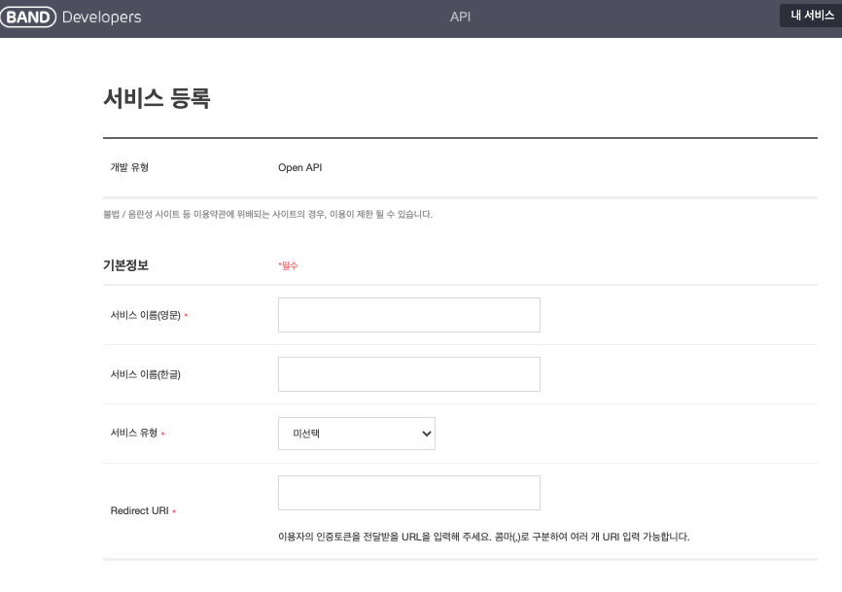Click the 개발 유형 label
This screenshot has width=842, height=592.
pyautogui.click(x=129, y=167)
